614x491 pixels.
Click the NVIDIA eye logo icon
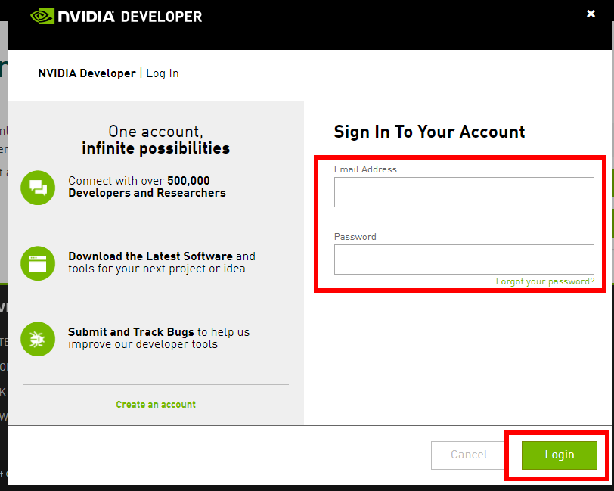coord(42,17)
